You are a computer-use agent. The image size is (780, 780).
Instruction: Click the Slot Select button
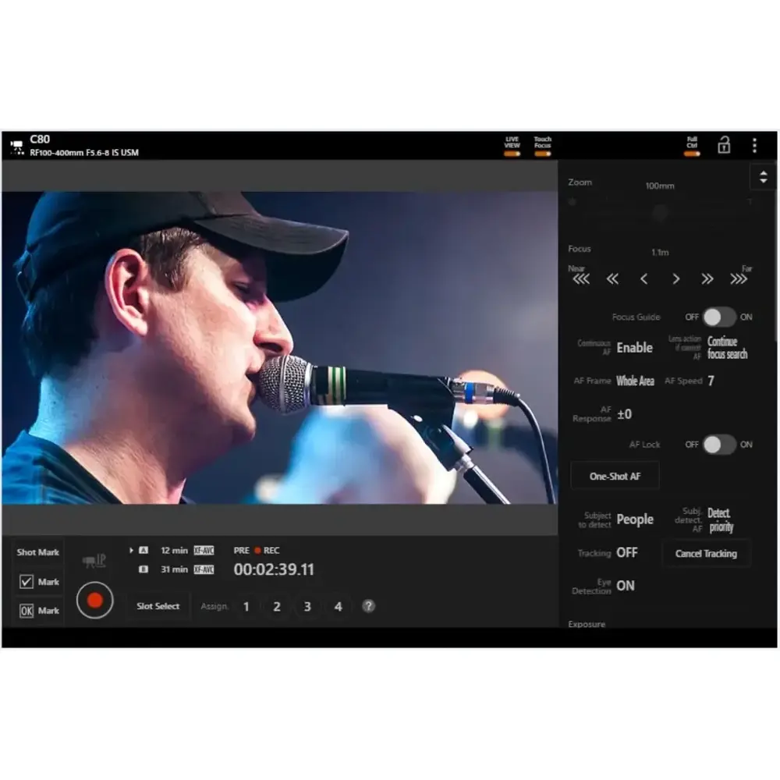[158, 606]
